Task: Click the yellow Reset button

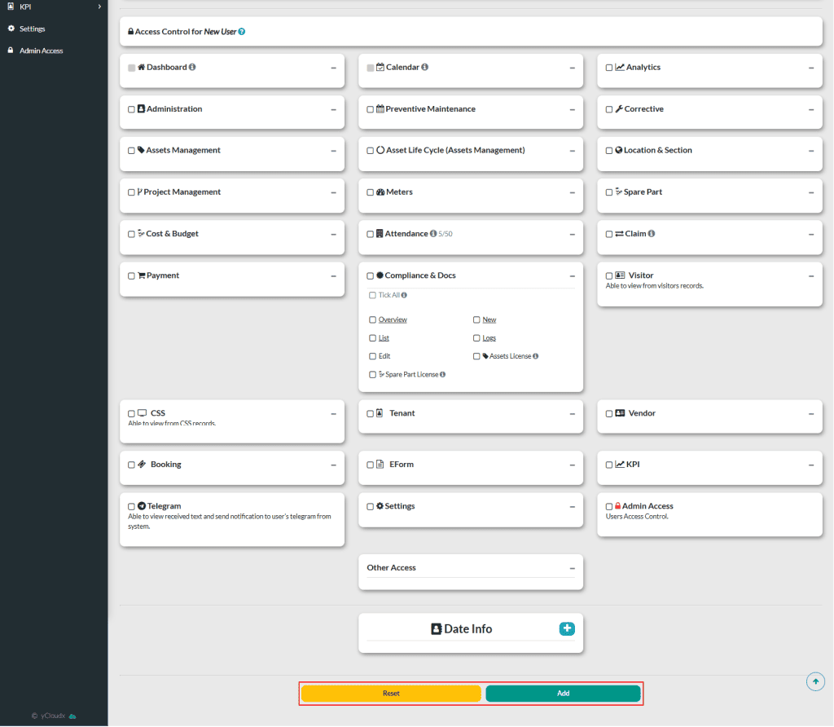Action: tap(391, 694)
